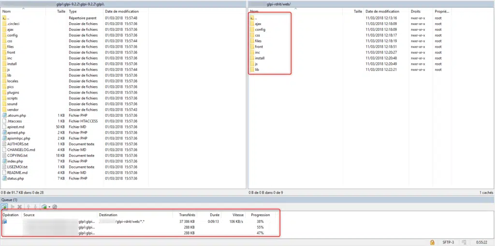Click the index.php file icon
Viewport: 495px width, 246px height.
point(4,161)
